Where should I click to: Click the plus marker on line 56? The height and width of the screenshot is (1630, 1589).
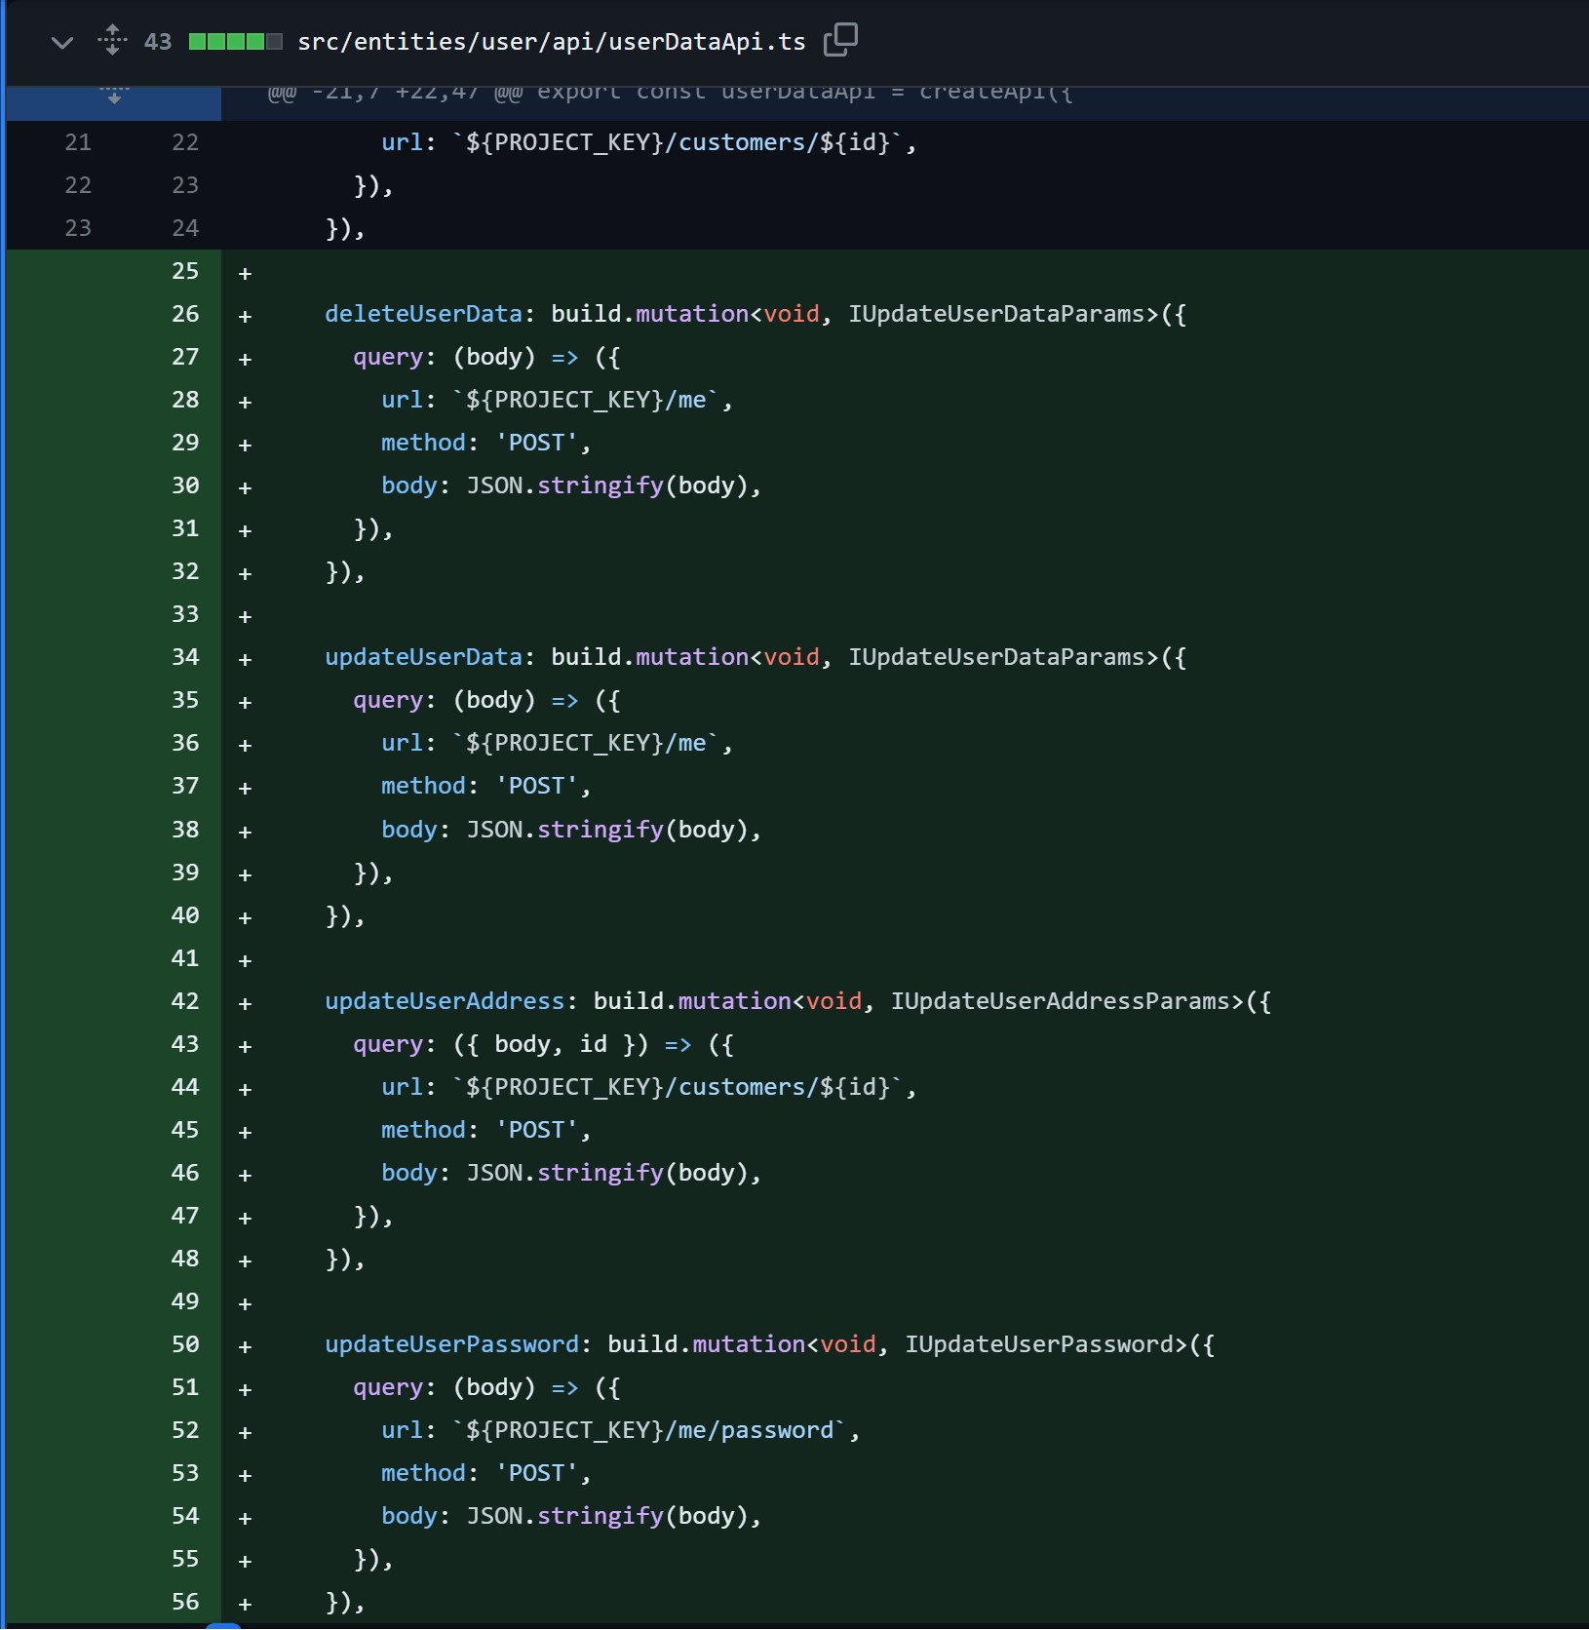coord(245,1604)
